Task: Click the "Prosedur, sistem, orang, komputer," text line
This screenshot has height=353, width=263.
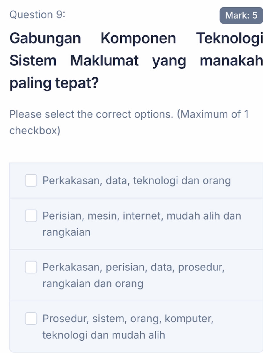Action: tap(128, 319)
